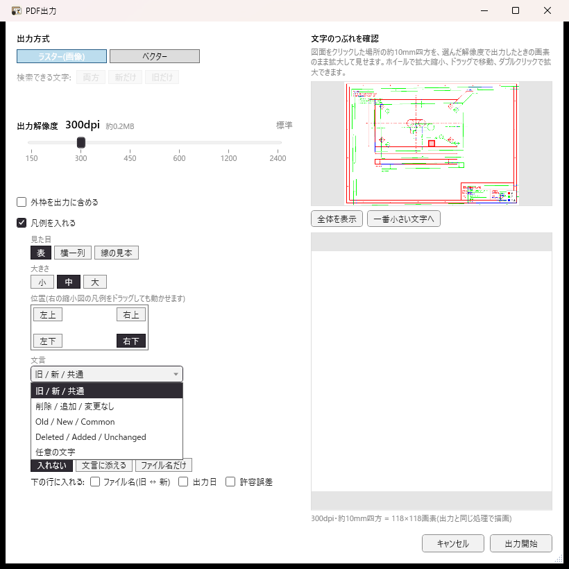
Task: Check 出力日 checkbox
Action: [183, 482]
